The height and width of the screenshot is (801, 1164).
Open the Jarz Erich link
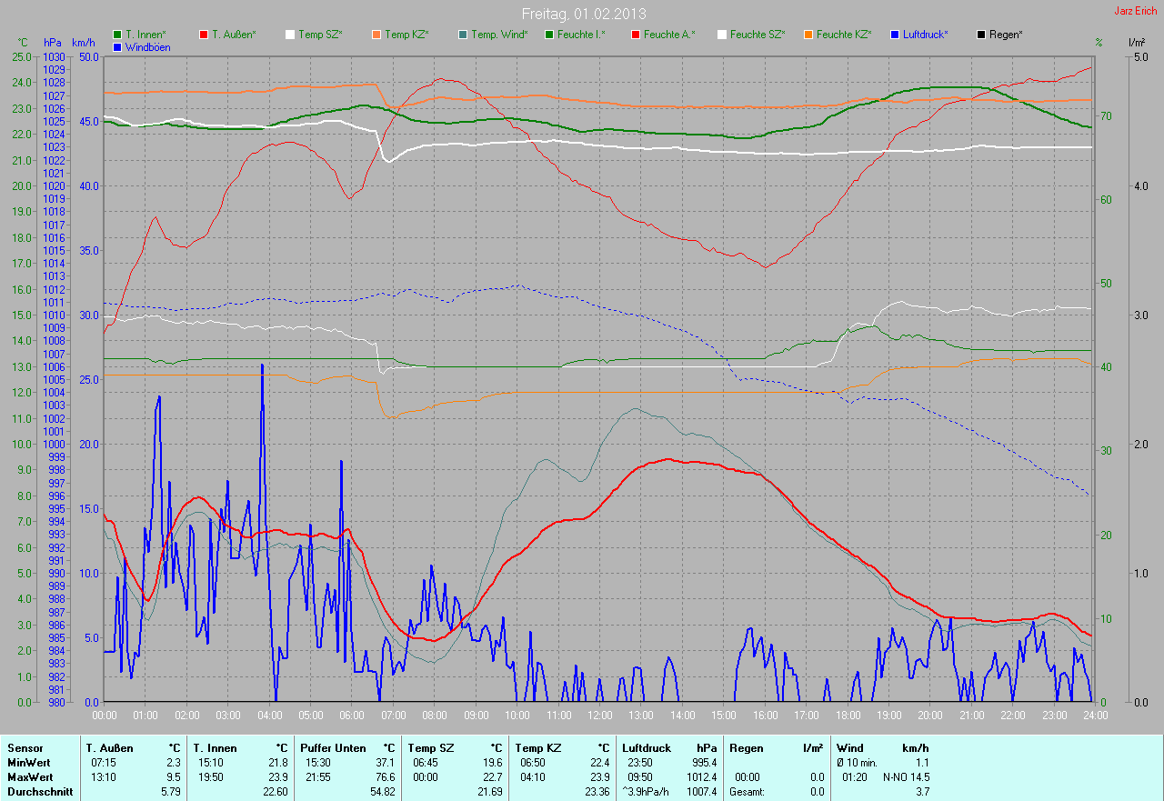[1136, 12]
